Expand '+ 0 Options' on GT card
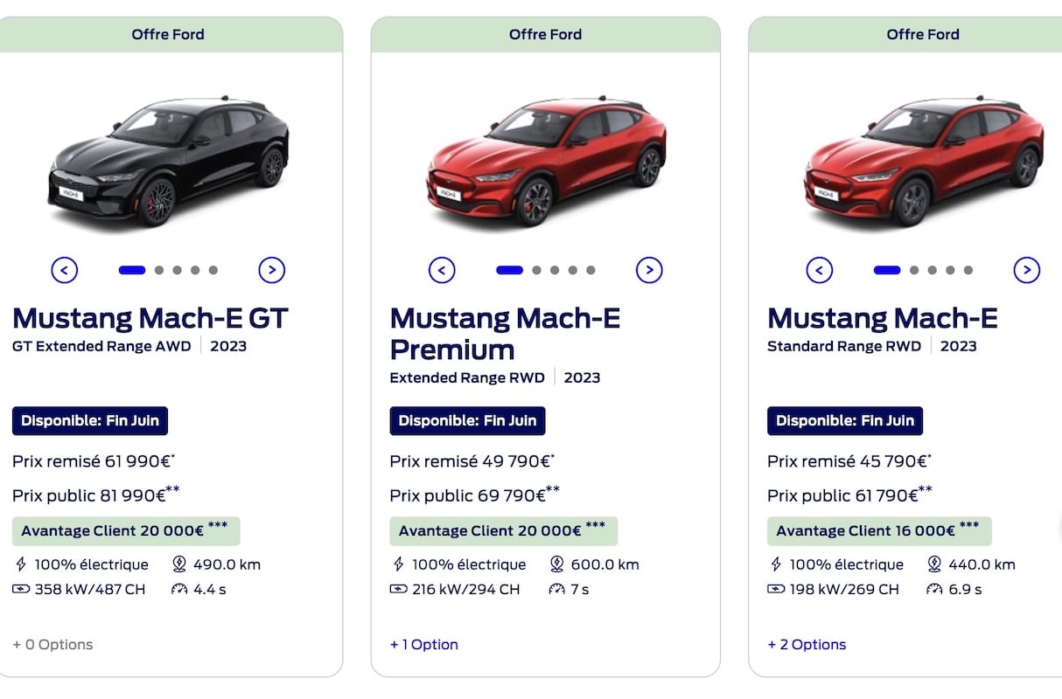 (x=52, y=645)
